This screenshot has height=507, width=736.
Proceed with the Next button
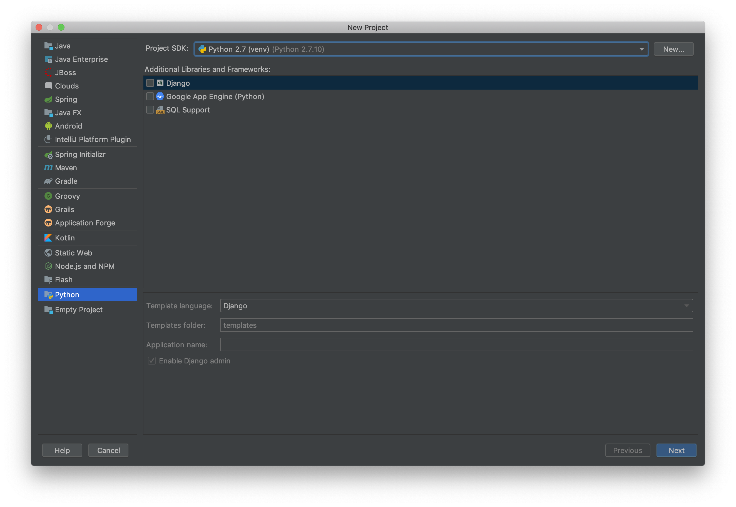click(x=676, y=451)
